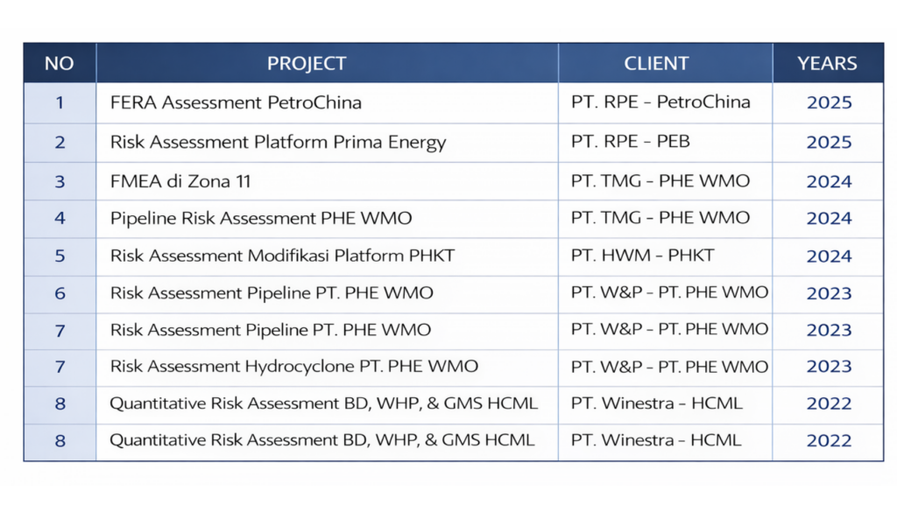
Task: Select year 2024 in Modifikasi Platform PHKT row
Action: click(x=829, y=256)
